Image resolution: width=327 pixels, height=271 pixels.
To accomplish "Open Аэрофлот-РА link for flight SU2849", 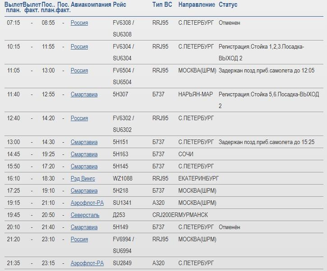I will pos(87,263).
